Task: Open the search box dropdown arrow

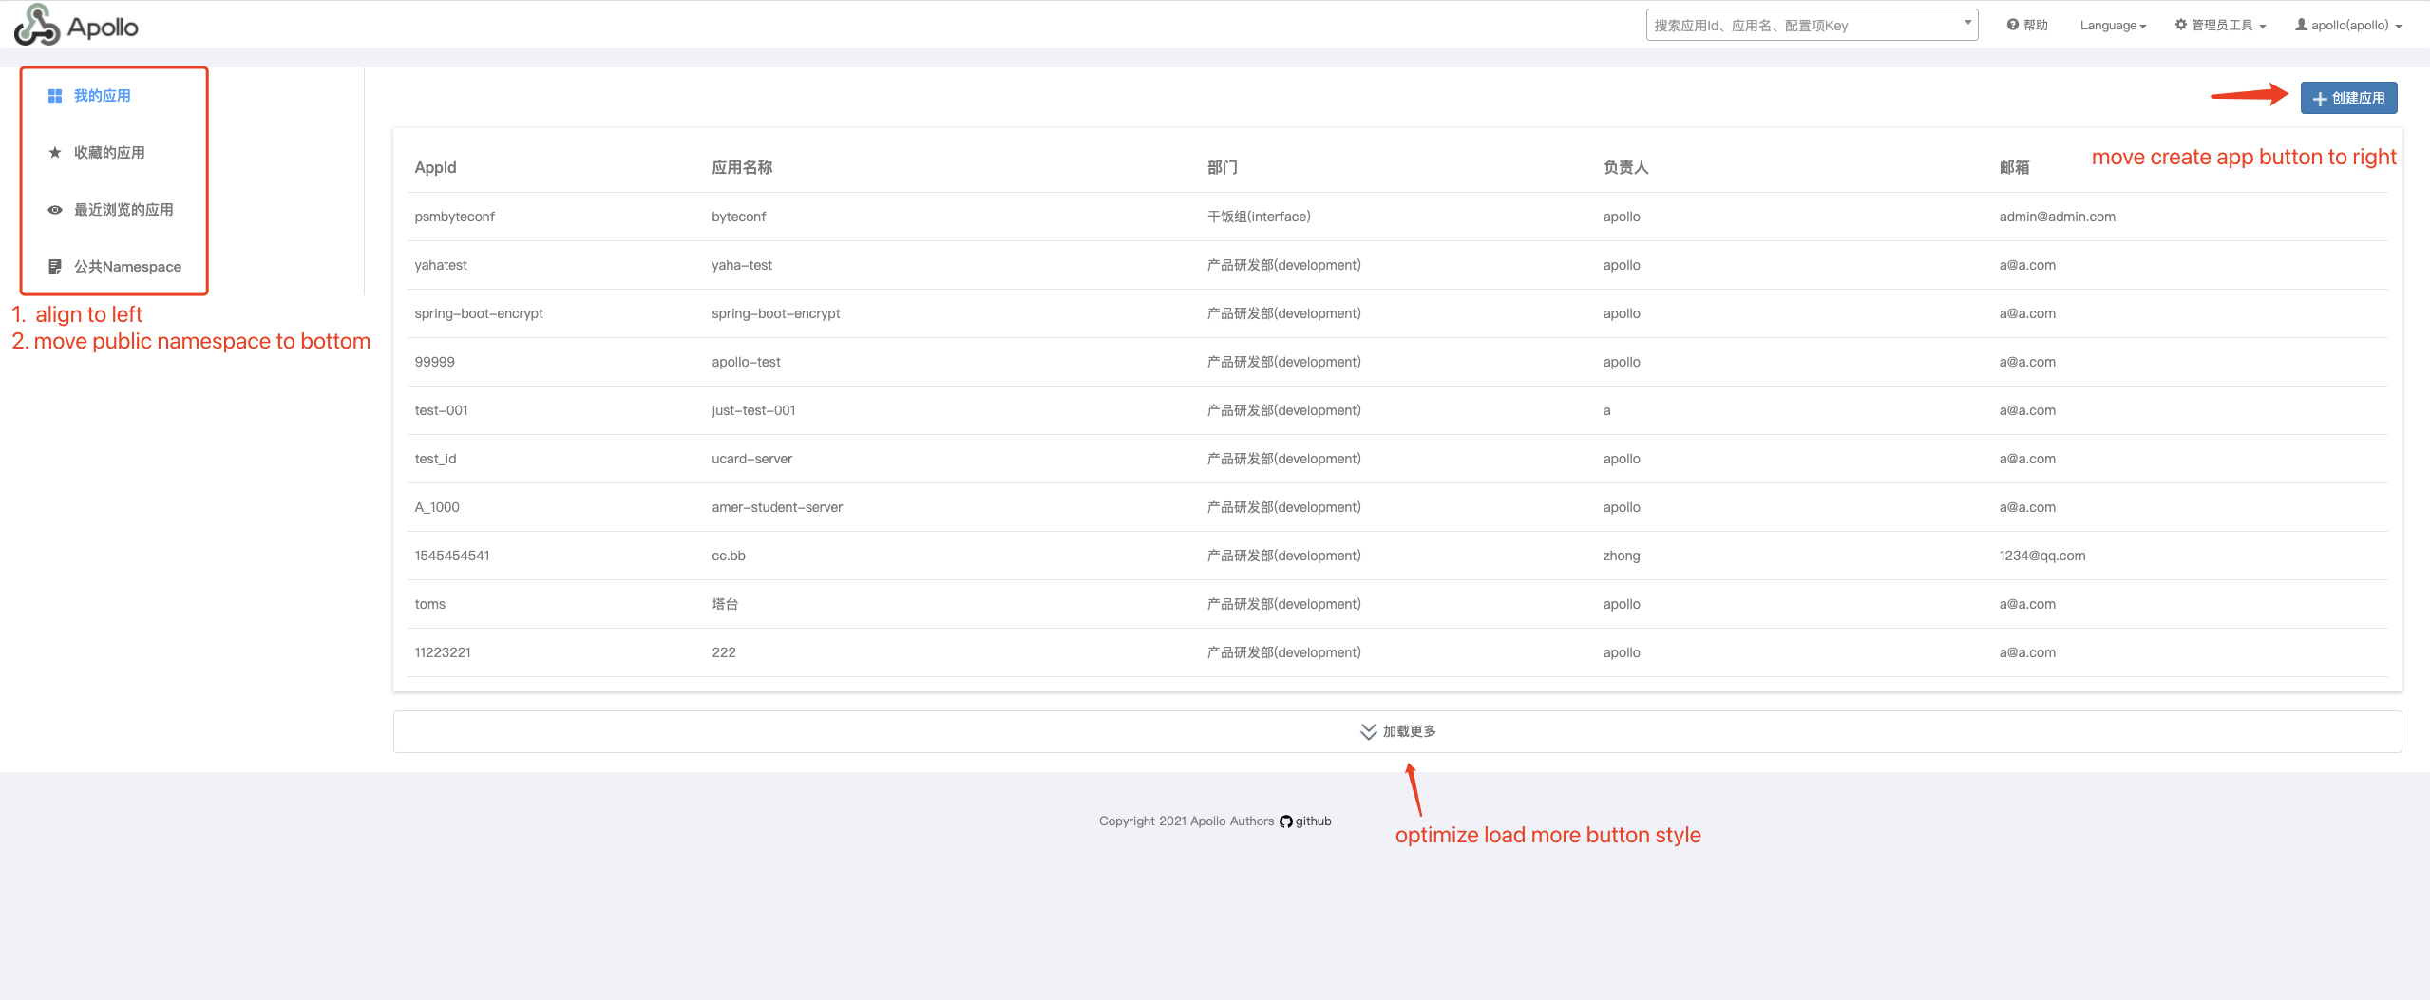Action: (1967, 23)
